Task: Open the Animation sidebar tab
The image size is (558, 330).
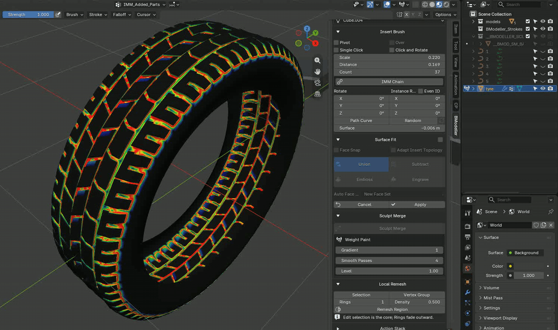Action: pos(456,85)
